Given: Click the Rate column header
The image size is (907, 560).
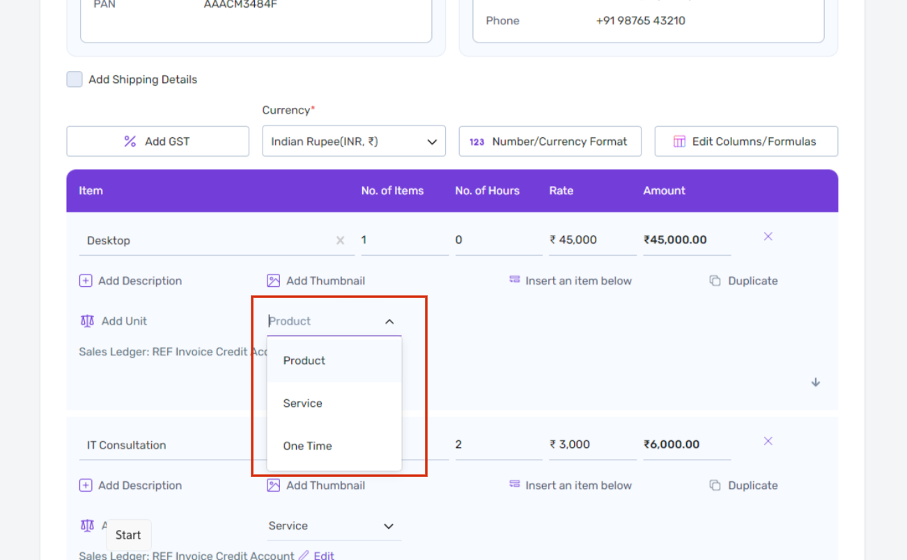Looking at the screenshot, I should (561, 191).
